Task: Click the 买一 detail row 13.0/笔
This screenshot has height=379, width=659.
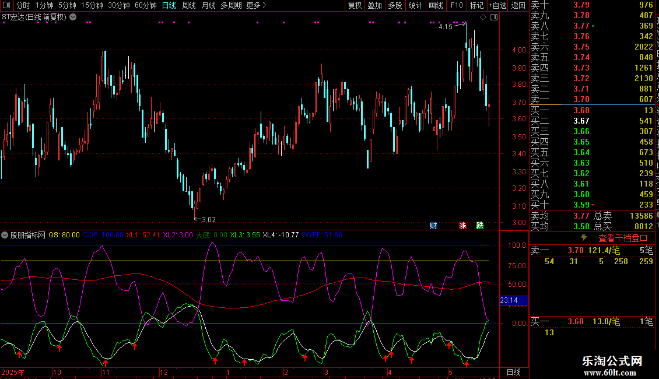Action: tap(592, 322)
